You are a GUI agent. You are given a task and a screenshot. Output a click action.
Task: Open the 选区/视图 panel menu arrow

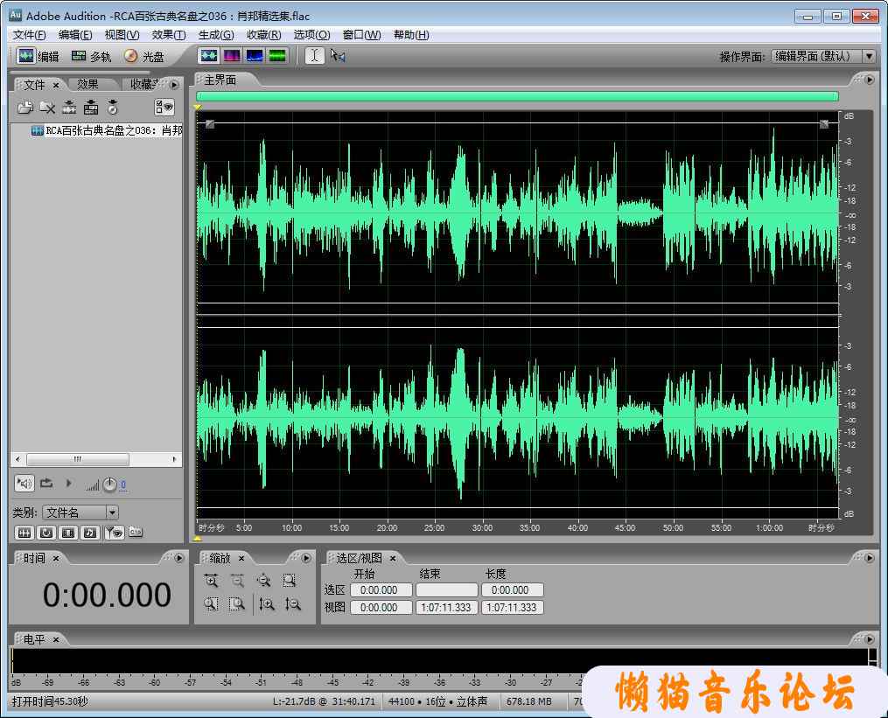(x=870, y=558)
